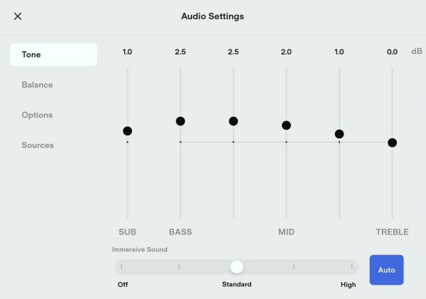Image resolution: width=426 pixels, height=299 pixels.
Task: Click the bottom of the SUB slider track
Action: 127,216
